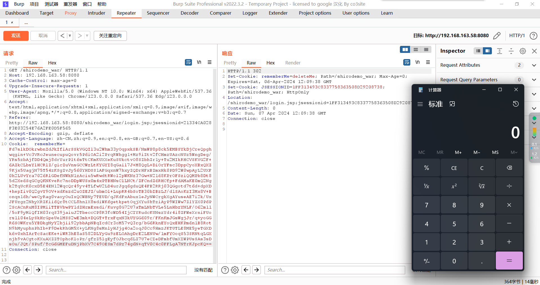Expand Request Attributes section
The height and width of the screenshot is (285, 540).
pyautogui.click(x=534, y=65)
